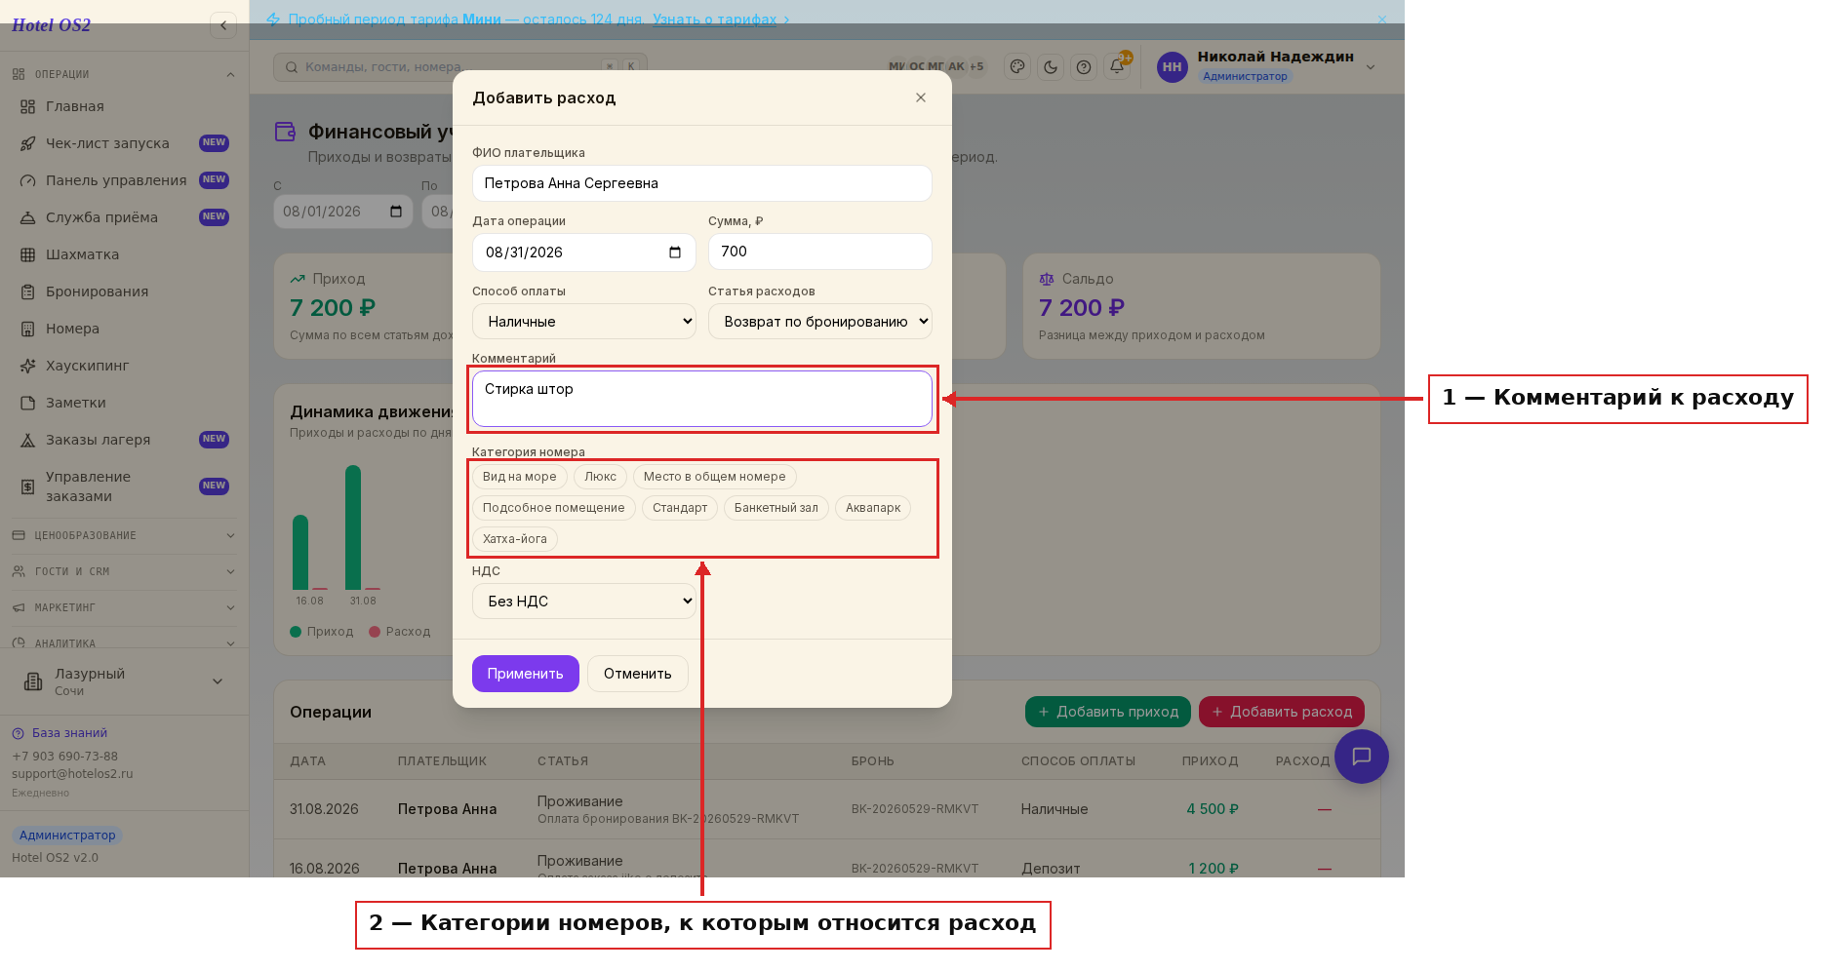Toggle Подсобное помещение chip
The image size is (1831, 972).
554,508
